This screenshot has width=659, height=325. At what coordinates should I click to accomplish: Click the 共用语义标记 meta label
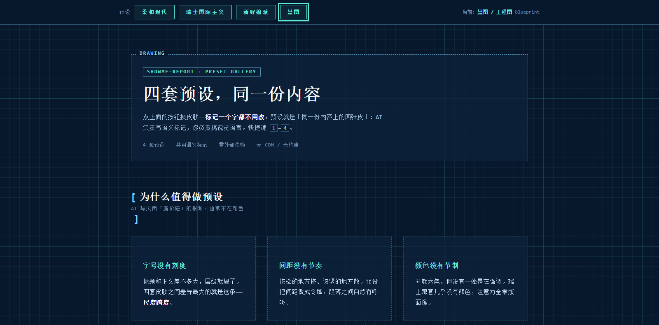tap(192, 145)
